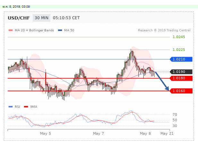
Task: Click the red 9MA legend swatch
Action: click(x=26, y=107)
